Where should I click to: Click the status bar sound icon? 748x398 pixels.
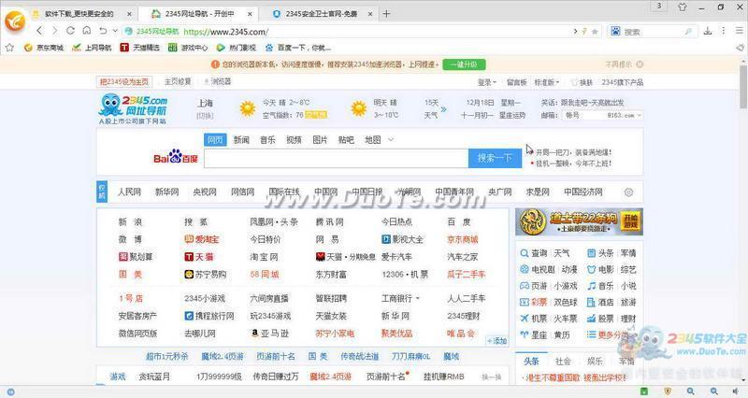click(x=735, y=391)
